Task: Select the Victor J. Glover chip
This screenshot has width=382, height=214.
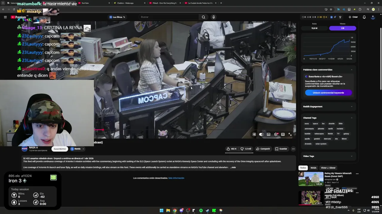Action: tap(328, 168)
